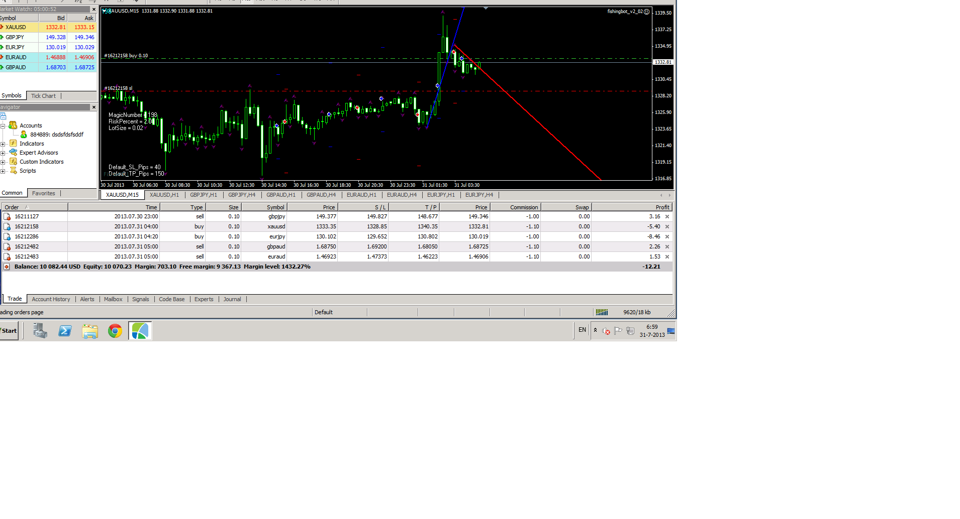This screenshot has width=960, height=519.
Task: Close order 16212483 with its X button
Action: pyautogui.click(x=667, y=257)
